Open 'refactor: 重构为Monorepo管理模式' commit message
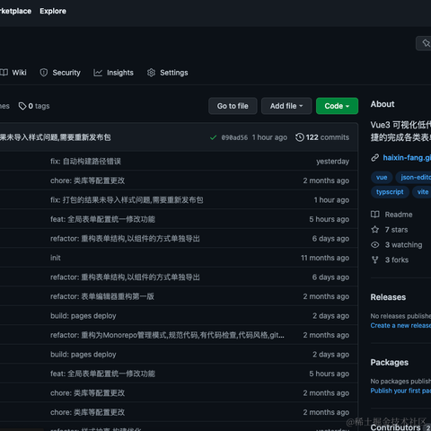 tap(167, 335)
